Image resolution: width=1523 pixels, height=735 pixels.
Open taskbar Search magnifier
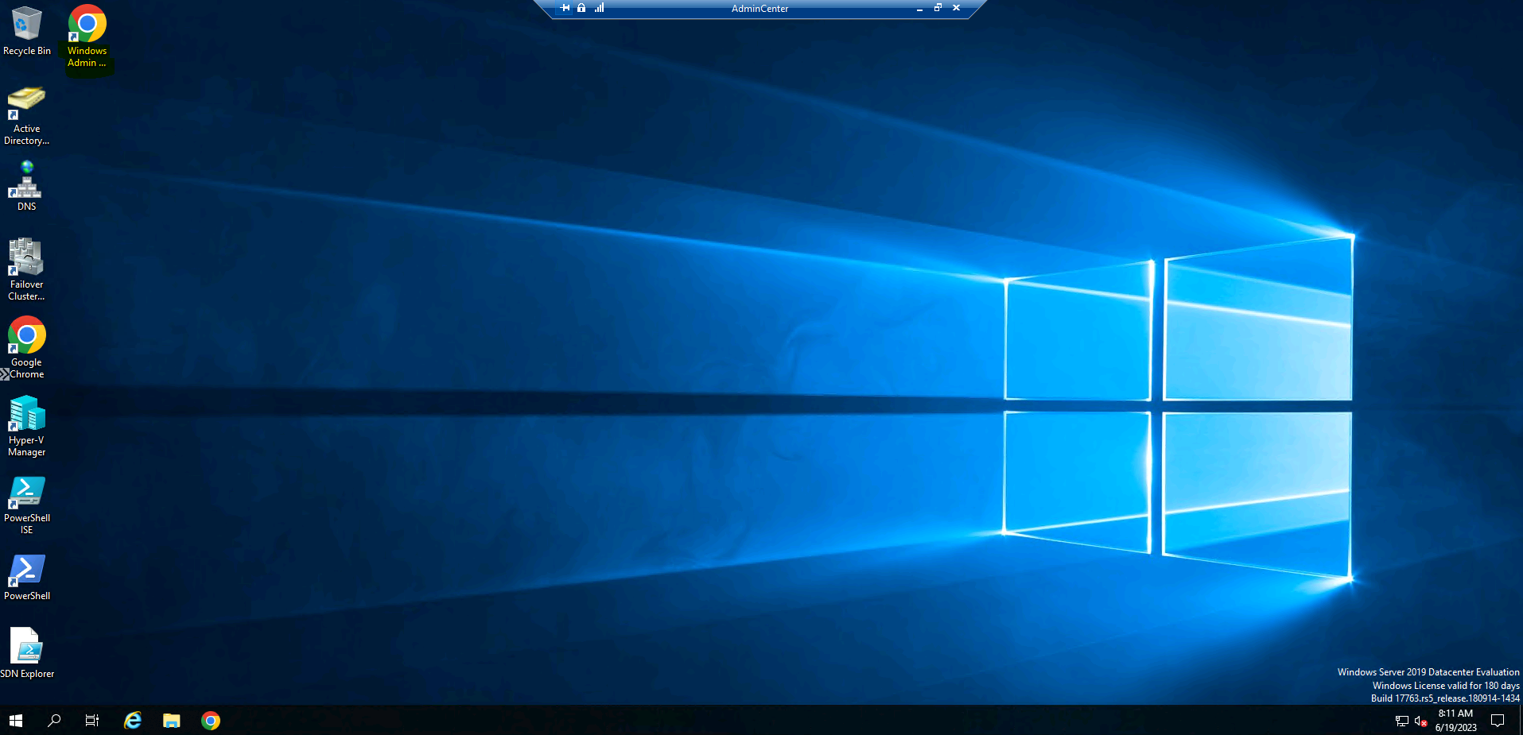pyautogui.click(x=54, y=721)
